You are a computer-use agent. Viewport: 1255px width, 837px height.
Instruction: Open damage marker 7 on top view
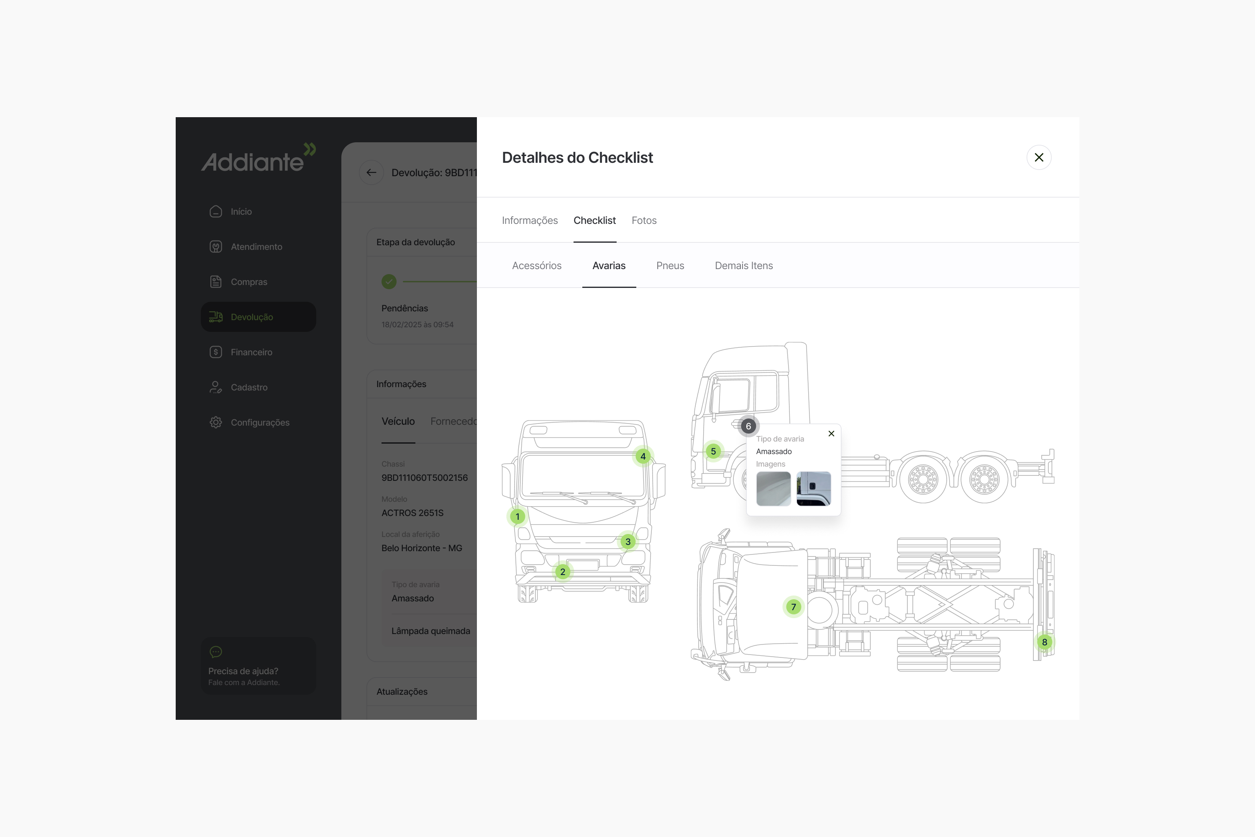tap(794, 607)
